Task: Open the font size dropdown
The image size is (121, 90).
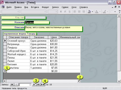Action: [56, 12]
